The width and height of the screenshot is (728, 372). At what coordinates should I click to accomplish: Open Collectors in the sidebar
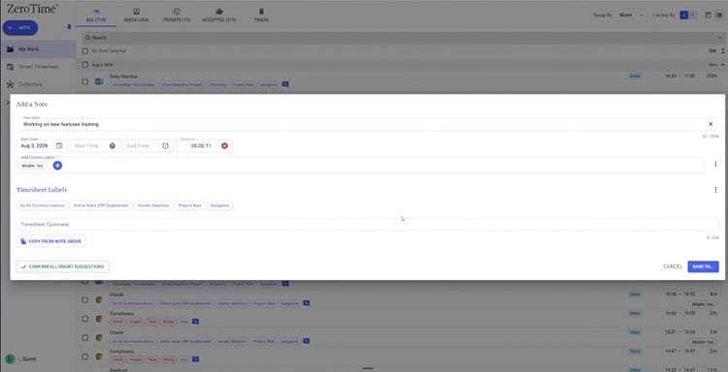click(38, 84)
